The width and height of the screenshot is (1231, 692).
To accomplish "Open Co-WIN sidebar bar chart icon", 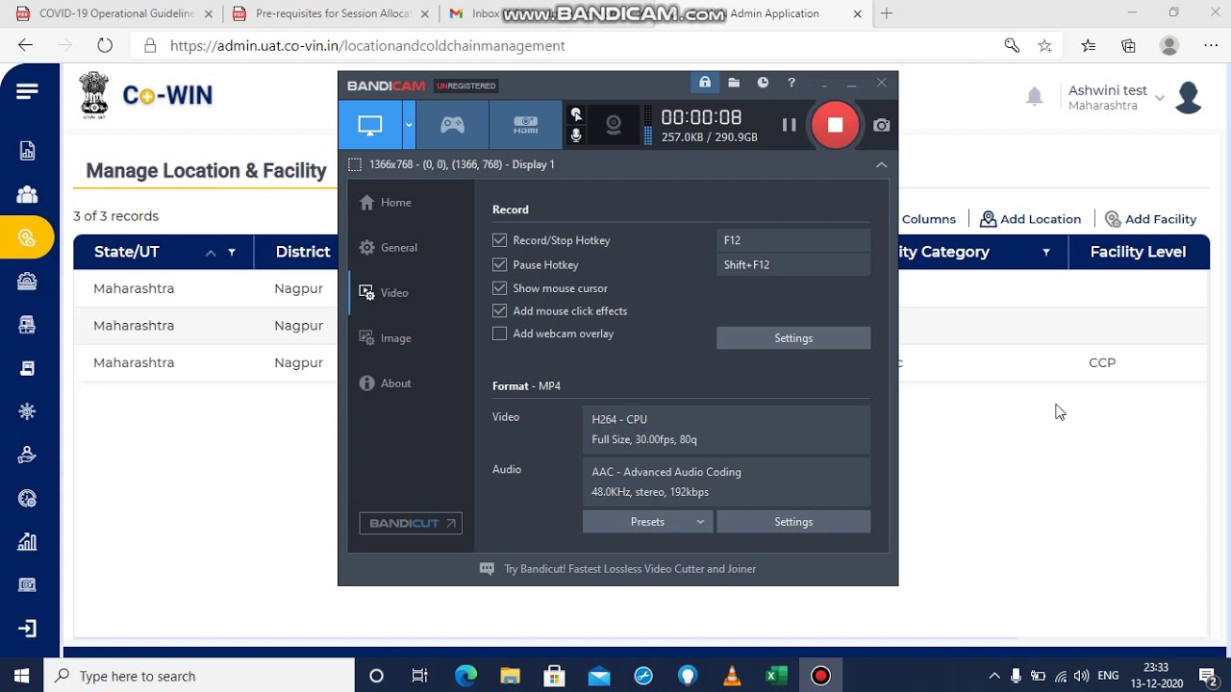I will click(27, 542).
